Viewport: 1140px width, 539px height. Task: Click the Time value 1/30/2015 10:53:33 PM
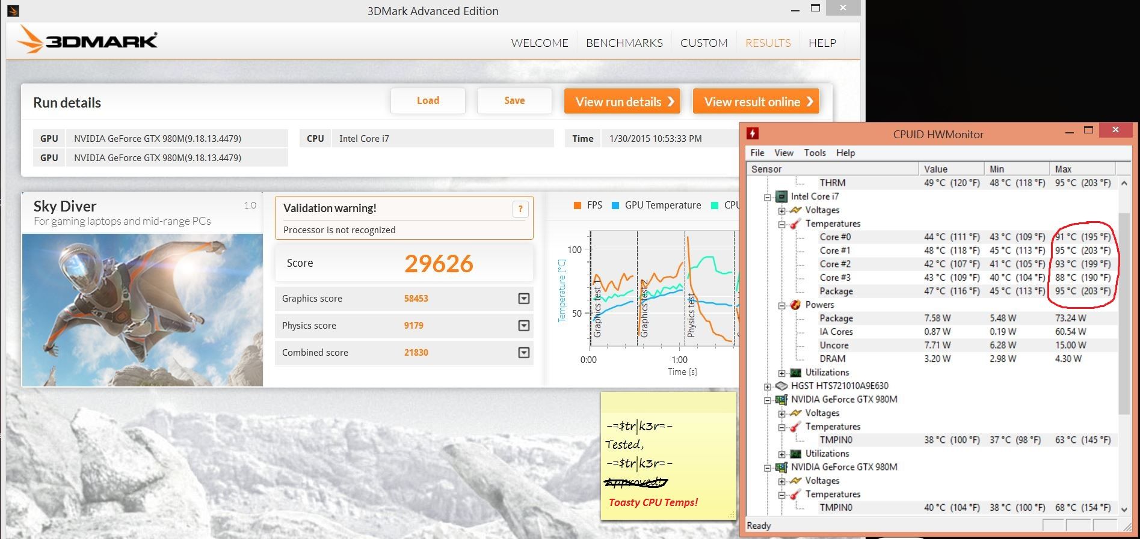click(655, 139)
